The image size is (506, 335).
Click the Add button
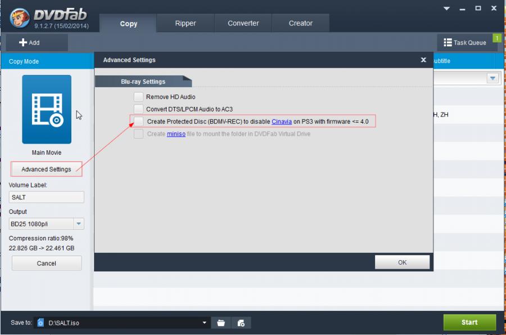tap(37, 42)
